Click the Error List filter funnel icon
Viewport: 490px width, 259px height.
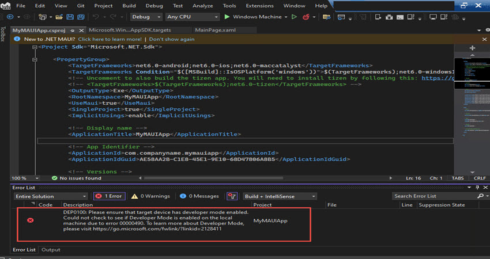point(232,196)
